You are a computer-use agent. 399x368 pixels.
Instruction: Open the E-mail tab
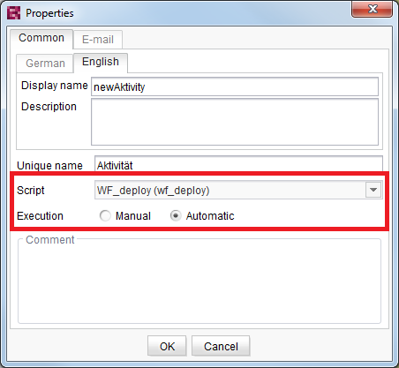tap(98, 40)
